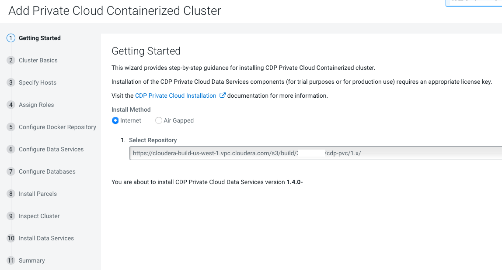Open Install Data Services step
This screenshot has height=270, width=502.
coord(46,238)
